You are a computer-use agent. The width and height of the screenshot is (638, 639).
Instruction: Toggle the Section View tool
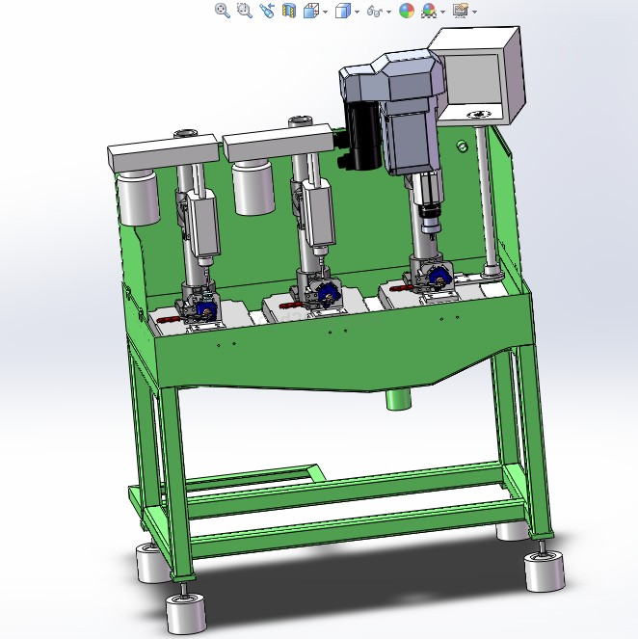pos(289,11)
